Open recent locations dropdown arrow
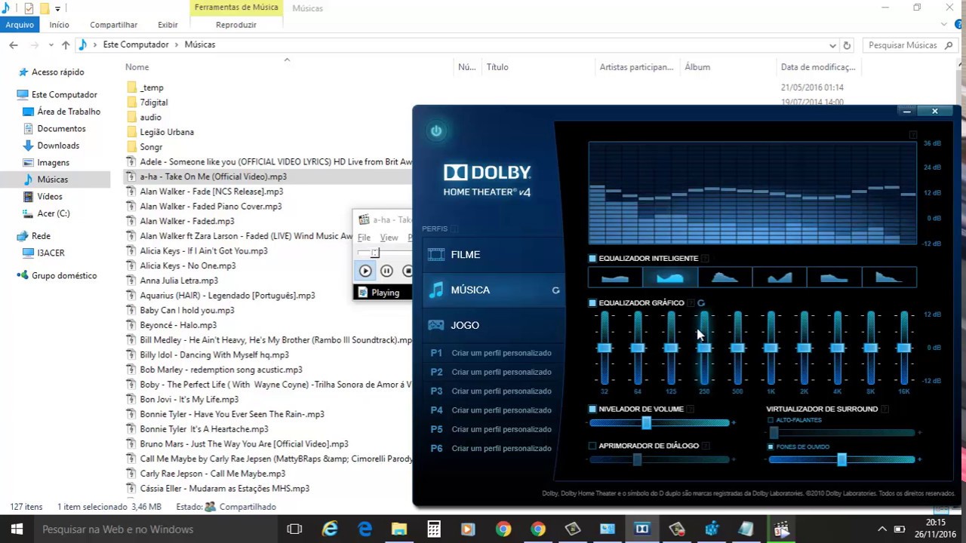 click(x=51, y=45)
